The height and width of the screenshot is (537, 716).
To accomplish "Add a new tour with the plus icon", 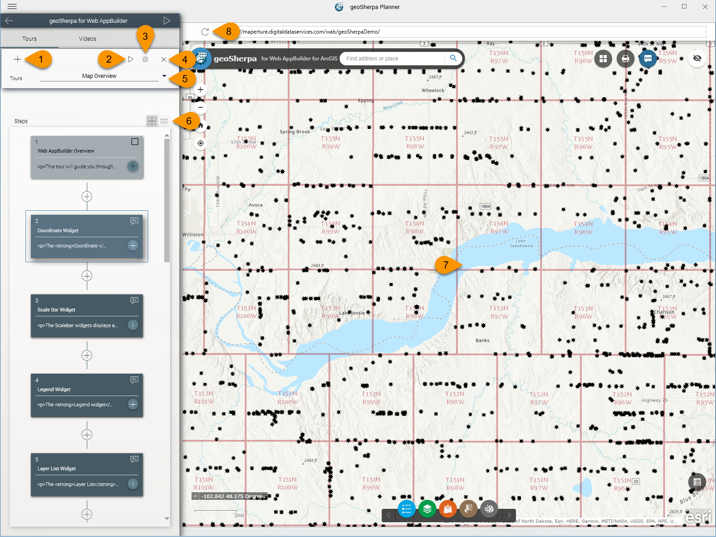I will [17, 59].
